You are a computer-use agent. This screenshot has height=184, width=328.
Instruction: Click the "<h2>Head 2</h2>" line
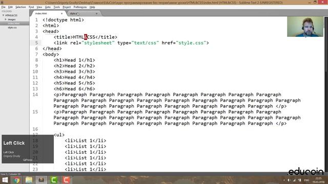[x=74, y=66]
